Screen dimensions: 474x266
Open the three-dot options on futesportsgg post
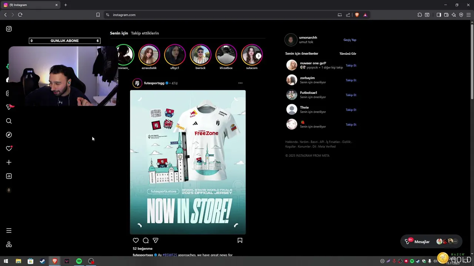tap(240, 83)
